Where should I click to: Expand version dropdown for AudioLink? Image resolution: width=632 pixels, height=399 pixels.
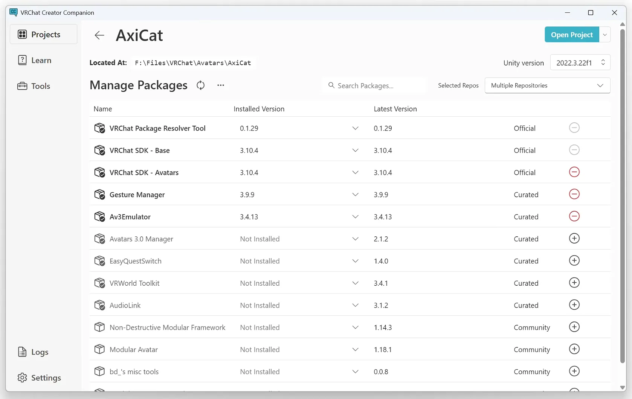(355, 305)
